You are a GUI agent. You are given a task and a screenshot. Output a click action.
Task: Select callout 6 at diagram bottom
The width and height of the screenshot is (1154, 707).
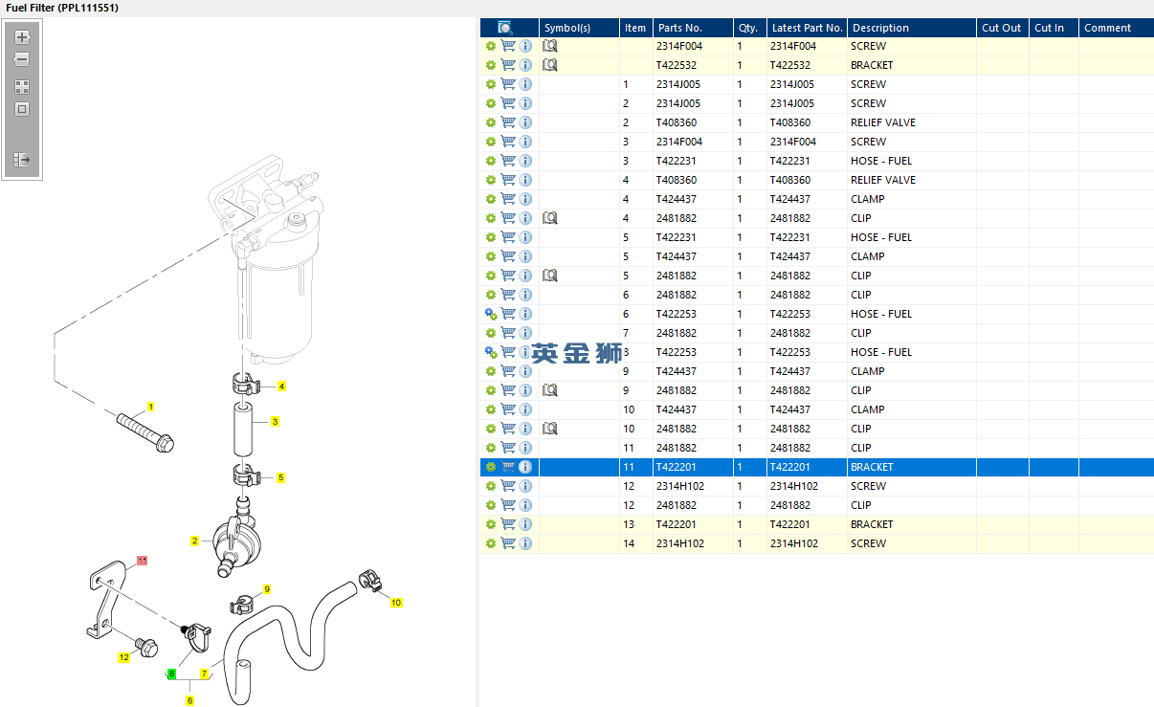(x=189, y=700)
